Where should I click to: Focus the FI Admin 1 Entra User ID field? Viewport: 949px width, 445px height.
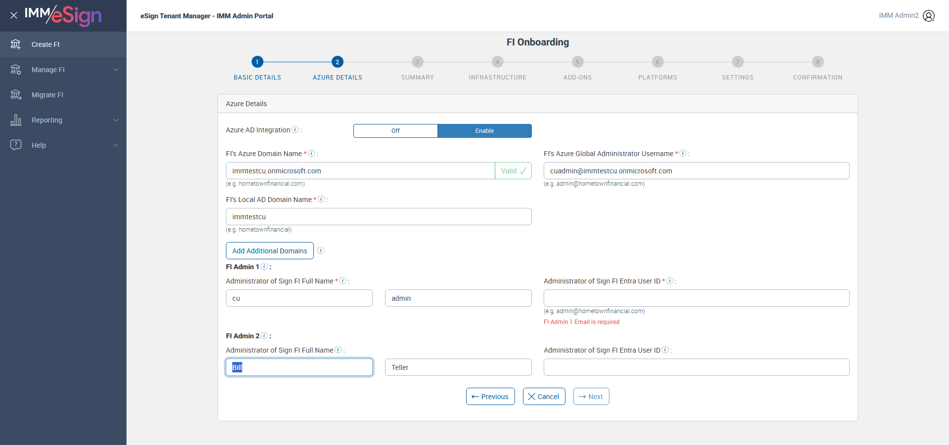(696, 298)
